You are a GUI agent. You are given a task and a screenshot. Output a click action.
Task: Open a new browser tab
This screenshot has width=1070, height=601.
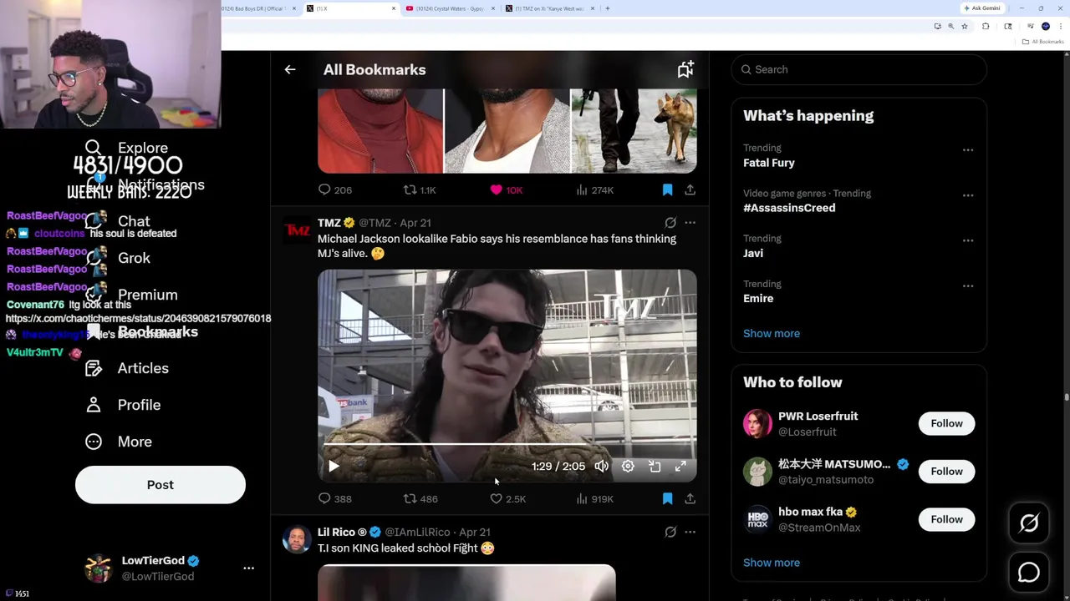pyautogui.click(x=608, y=8)
